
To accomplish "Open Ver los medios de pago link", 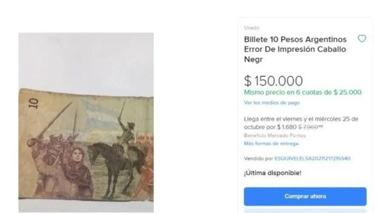I will tap(272, 103).
